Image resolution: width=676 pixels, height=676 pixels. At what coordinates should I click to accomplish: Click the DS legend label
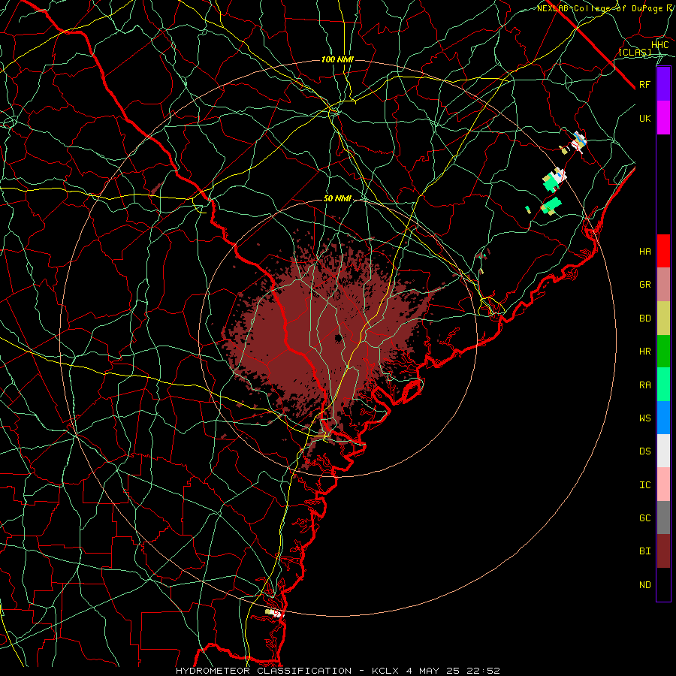point(644,451)
